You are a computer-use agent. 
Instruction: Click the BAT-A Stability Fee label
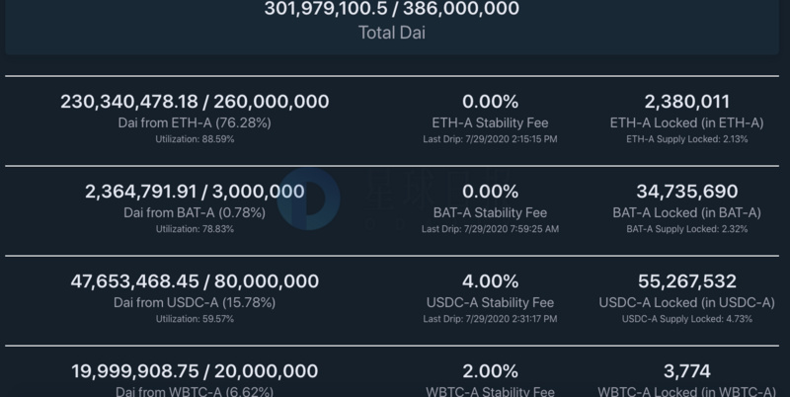490,212
